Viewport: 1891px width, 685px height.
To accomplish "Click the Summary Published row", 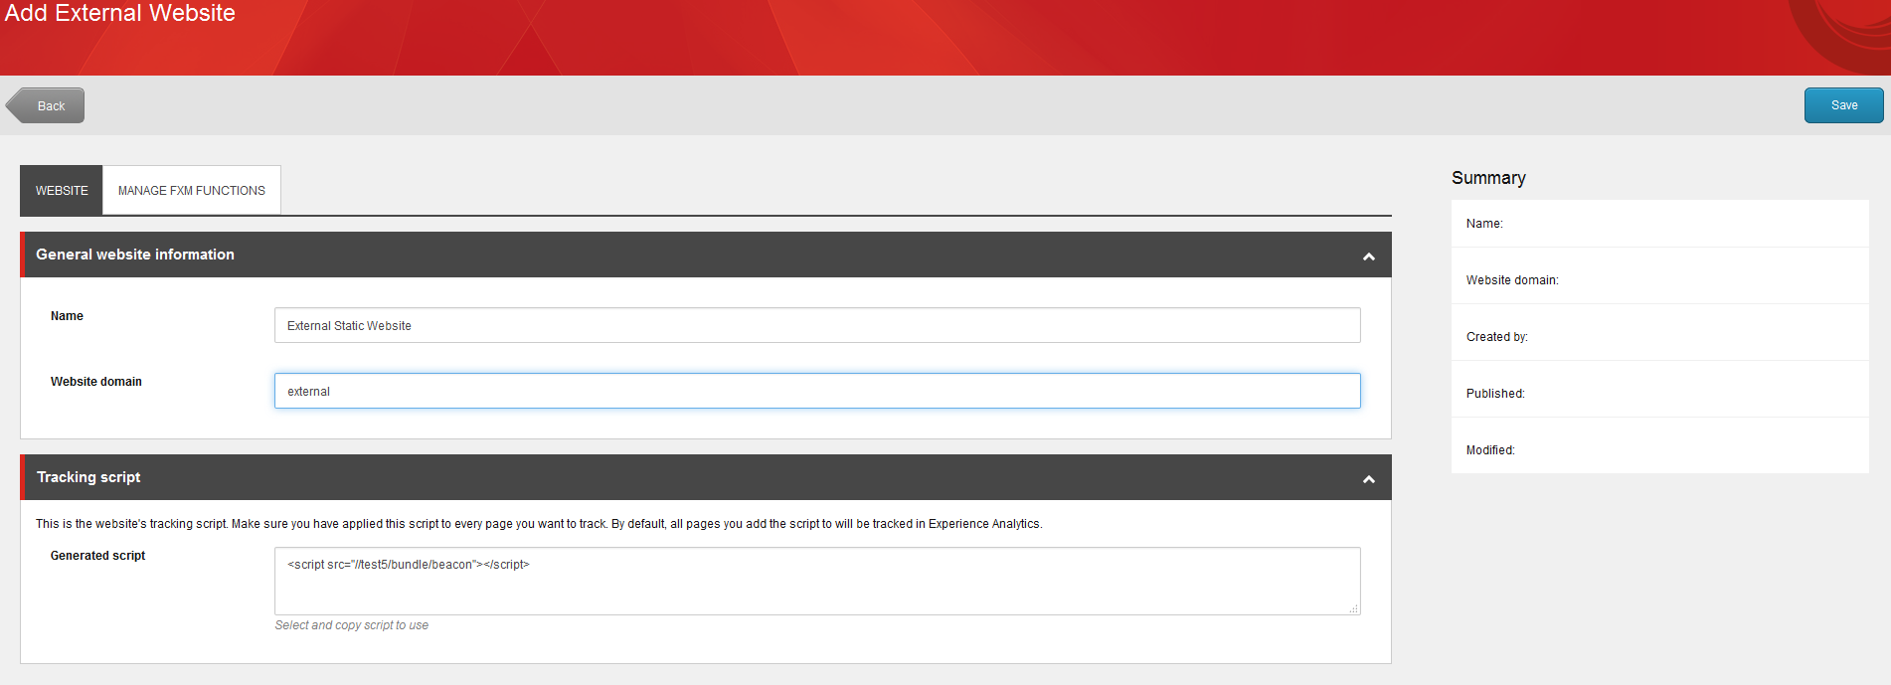I will pyautogui.click(x=1658, y=394).
